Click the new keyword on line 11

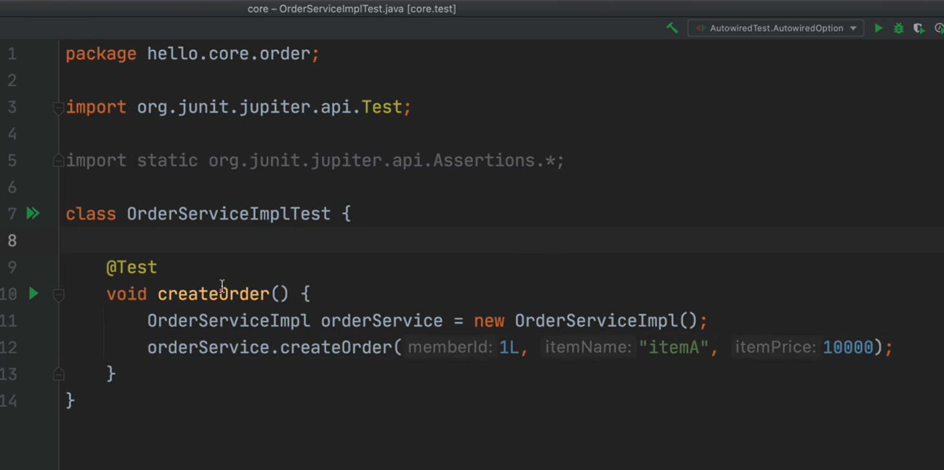click(489, 320)
